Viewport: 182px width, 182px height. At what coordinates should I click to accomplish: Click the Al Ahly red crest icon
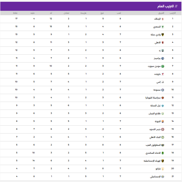coord(163,43)
